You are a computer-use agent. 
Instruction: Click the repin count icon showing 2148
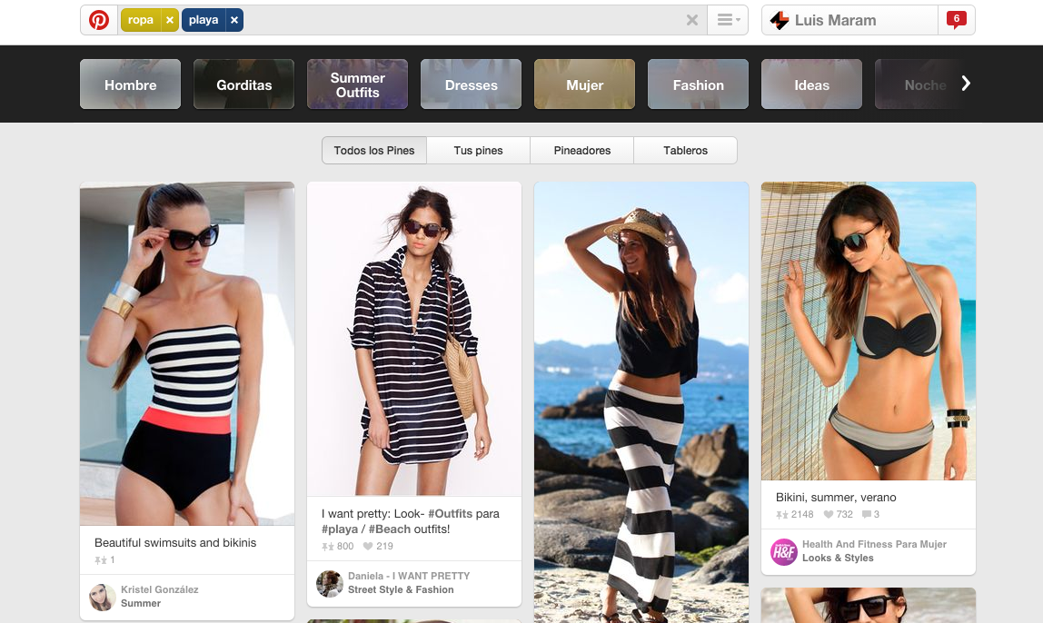tap(781, 514)
